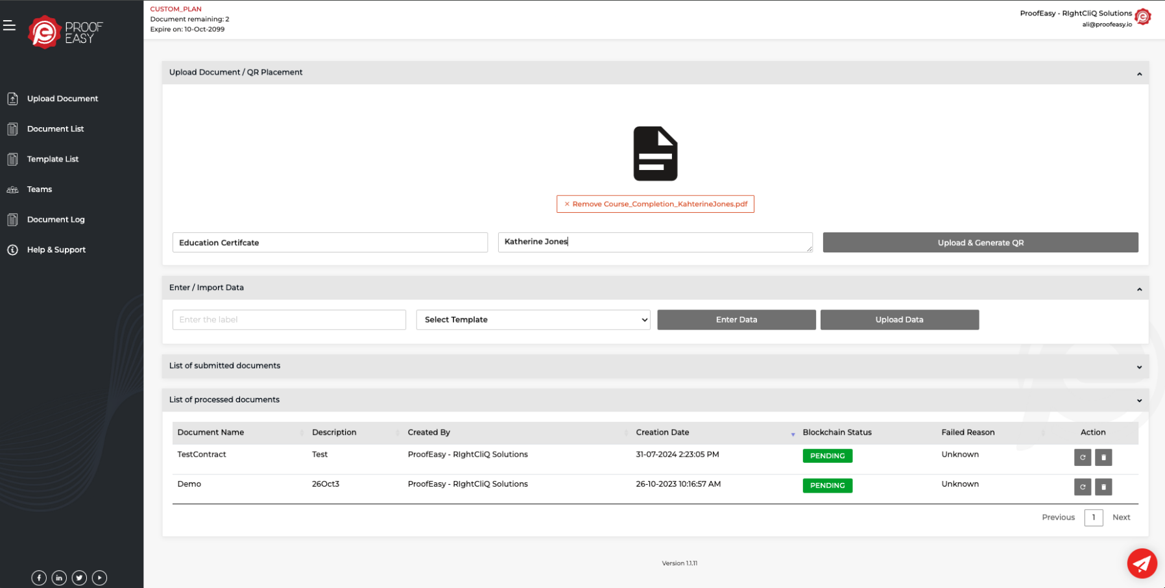Viewport: 1165px width, 588px height.
Task: Delete the Demo document
Action: click(1103, 487)
